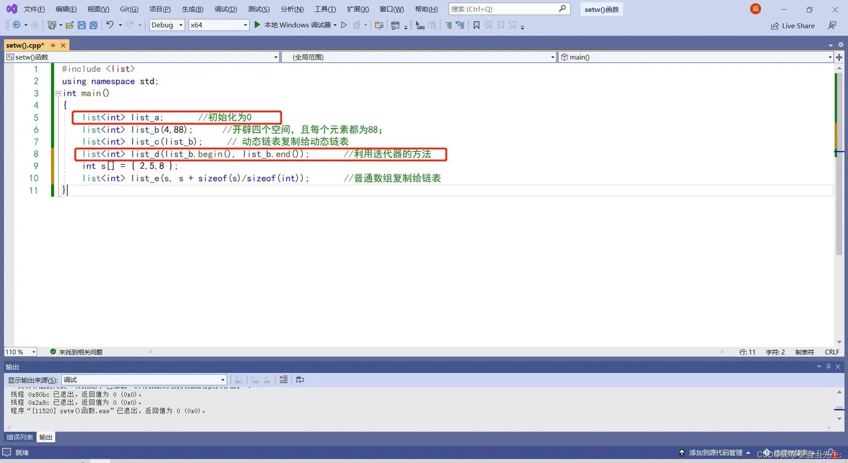This screenshot has height=463, width=848.
Task: Click the 未找到相关问题 status text
Action: tap(81, 352)
